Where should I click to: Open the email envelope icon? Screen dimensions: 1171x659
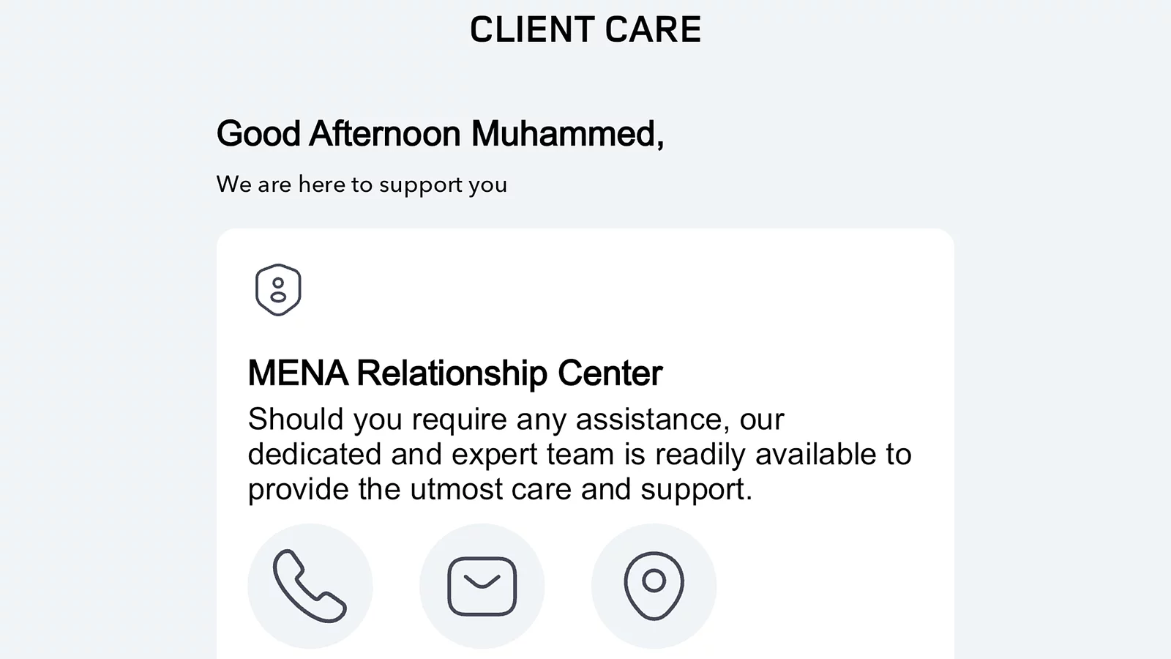482,586
